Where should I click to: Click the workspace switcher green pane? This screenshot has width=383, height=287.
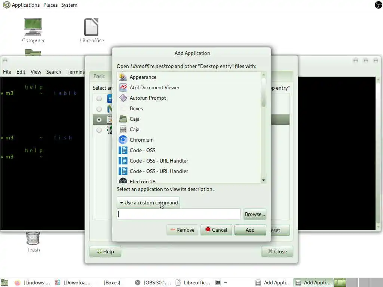[x=340, y=283]
